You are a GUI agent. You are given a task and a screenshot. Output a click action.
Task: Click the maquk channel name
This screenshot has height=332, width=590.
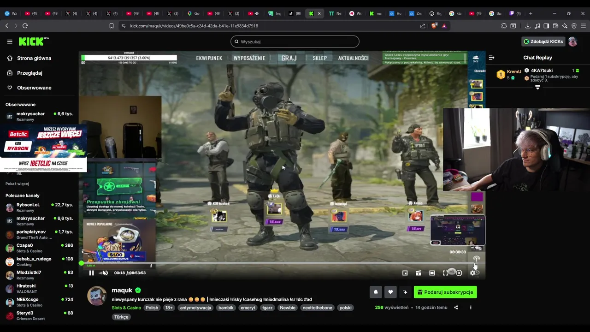pyautogui.click(x=122, y=290)
